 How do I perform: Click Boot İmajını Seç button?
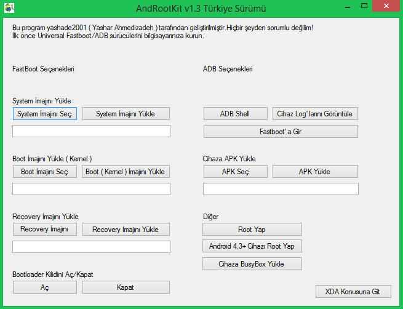45,172
